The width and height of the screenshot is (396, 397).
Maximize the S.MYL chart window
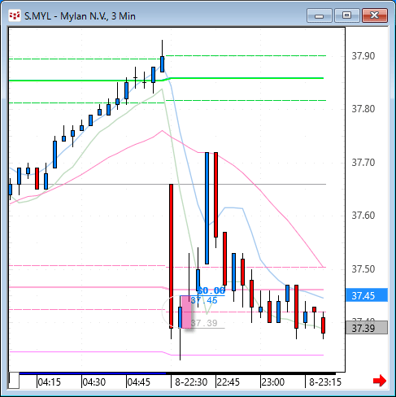(347, 15)
